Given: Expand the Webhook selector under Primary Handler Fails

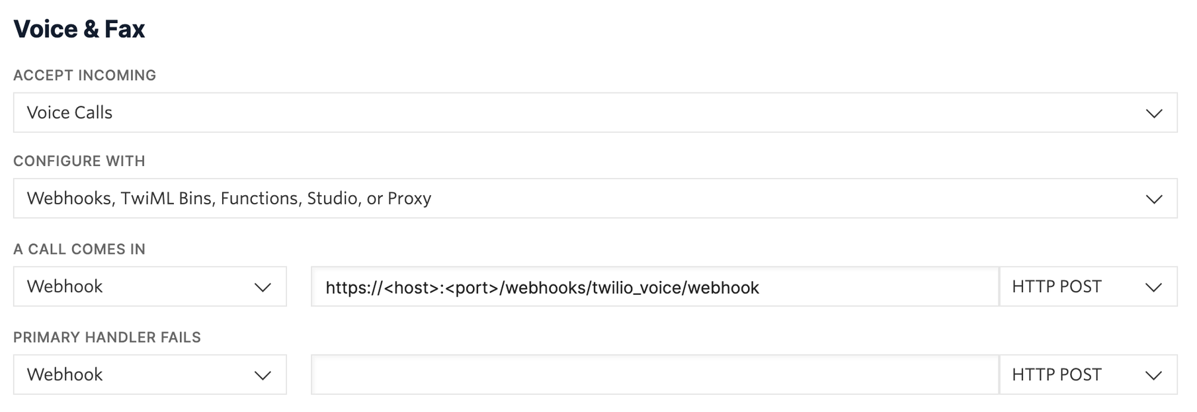Looking at the screenshot, I should (x=149, y=375).
